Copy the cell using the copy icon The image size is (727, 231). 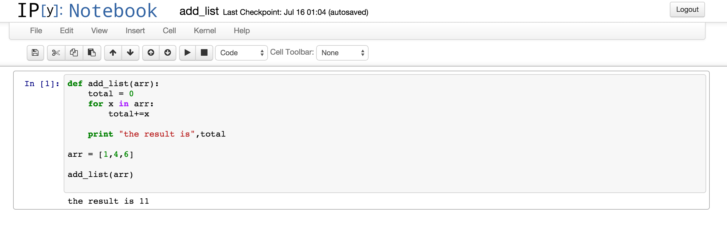74,53
